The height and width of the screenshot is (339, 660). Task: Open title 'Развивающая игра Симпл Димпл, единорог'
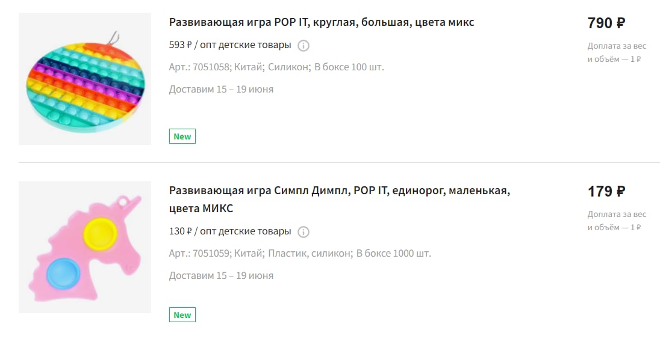click(340, 199)
